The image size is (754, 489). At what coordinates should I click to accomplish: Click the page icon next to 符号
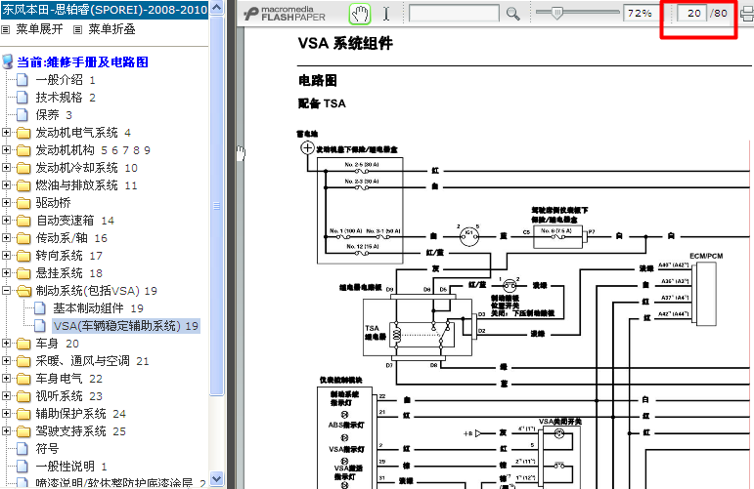22,449
